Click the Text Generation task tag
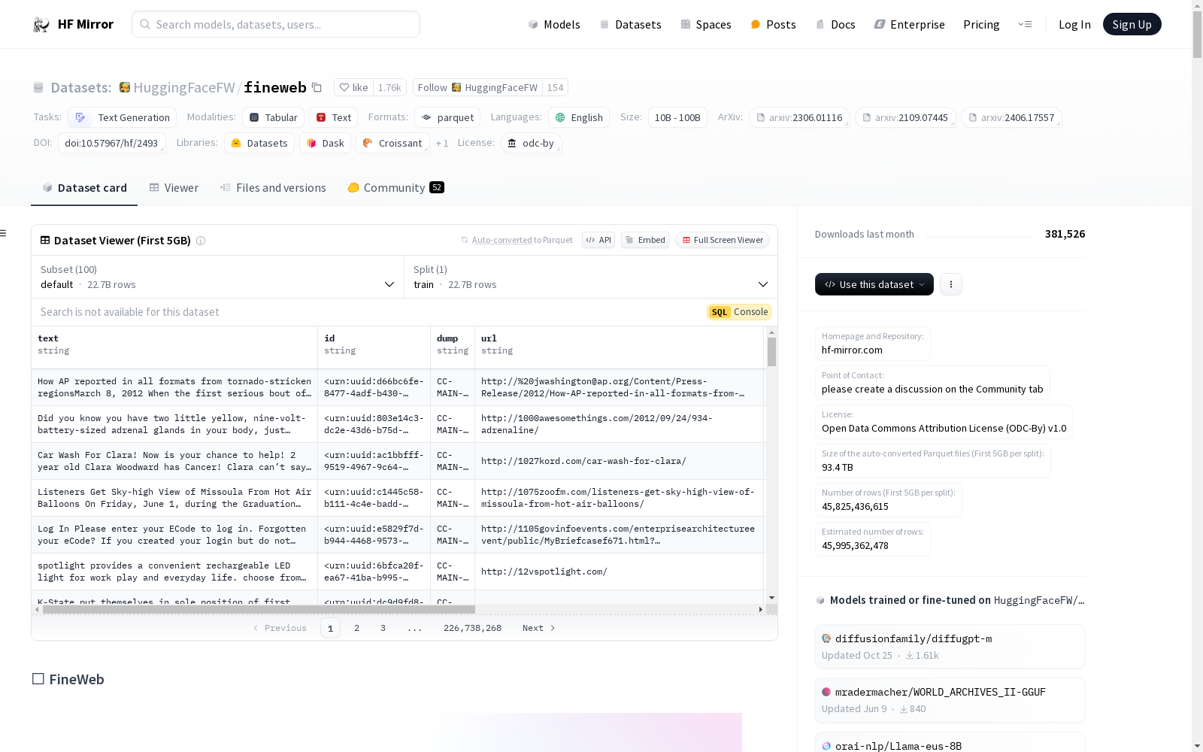This screenshot has width=1203, height=752. (x=123, y=118)
